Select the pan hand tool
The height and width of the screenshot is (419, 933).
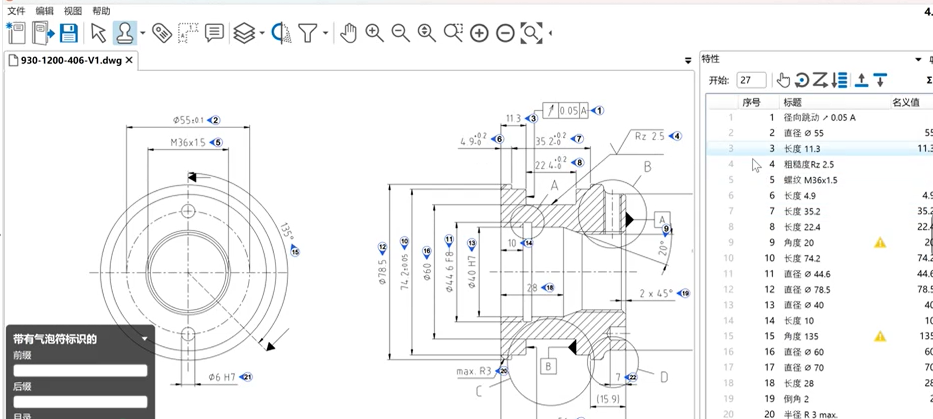(x=348, y=33)
